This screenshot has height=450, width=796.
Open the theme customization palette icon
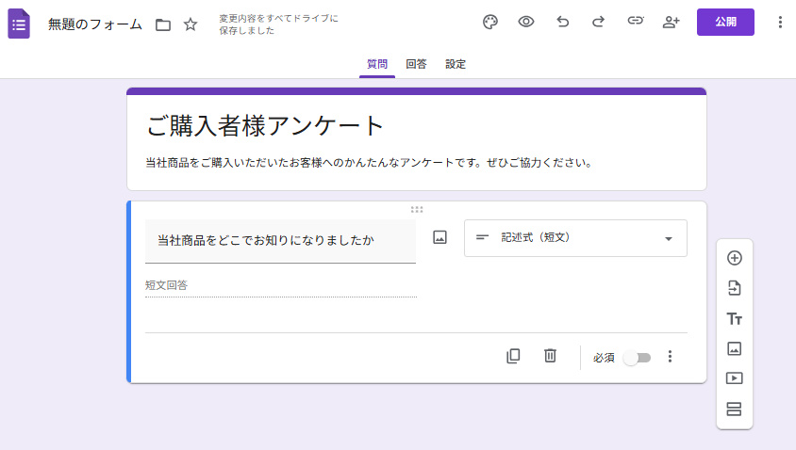click(489, 23)
